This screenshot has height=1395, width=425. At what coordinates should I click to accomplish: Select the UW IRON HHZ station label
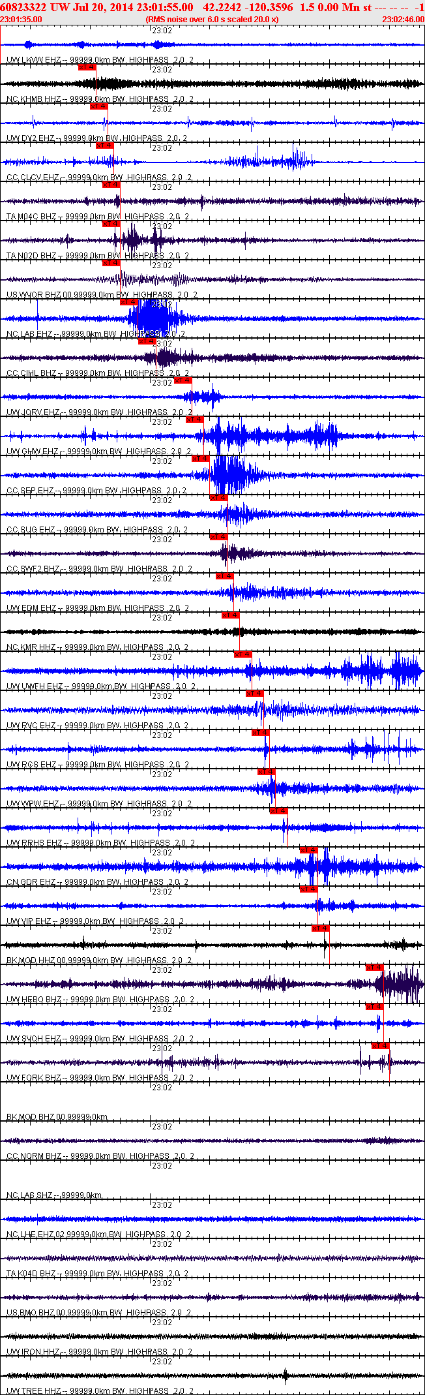(100, 1352)
